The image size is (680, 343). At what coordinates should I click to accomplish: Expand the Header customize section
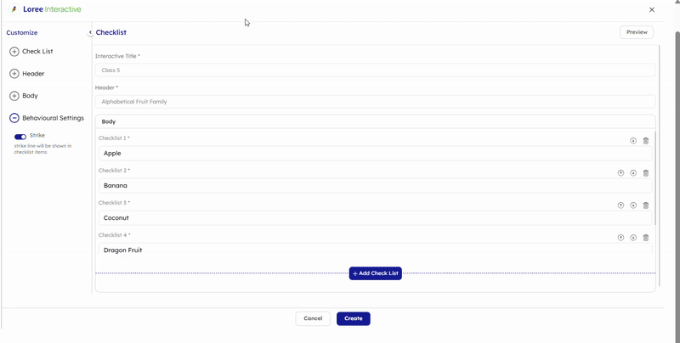14,74
